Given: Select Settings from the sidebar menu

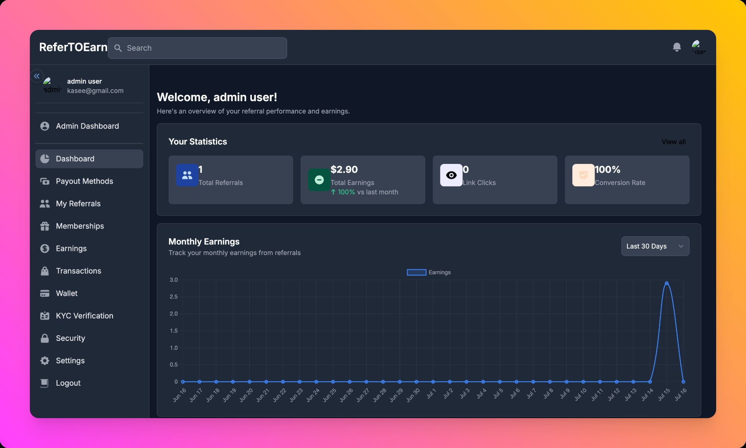Looking at the screenshot, I should [70, 360].
